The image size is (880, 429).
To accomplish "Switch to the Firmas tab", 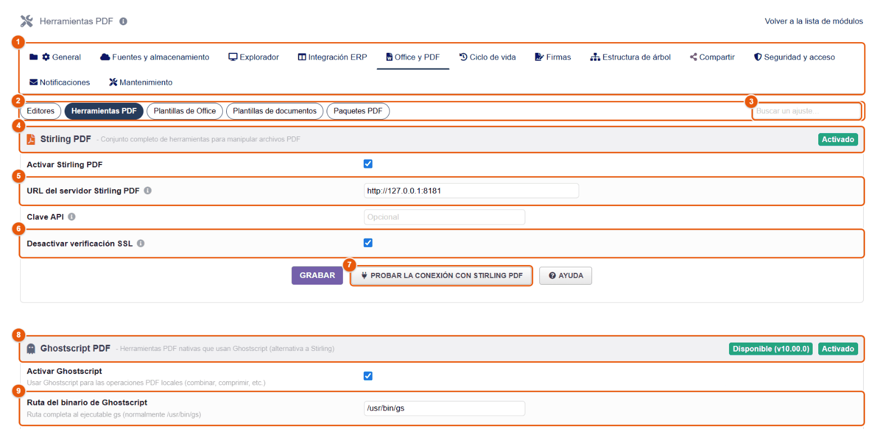I will [553, 57].
